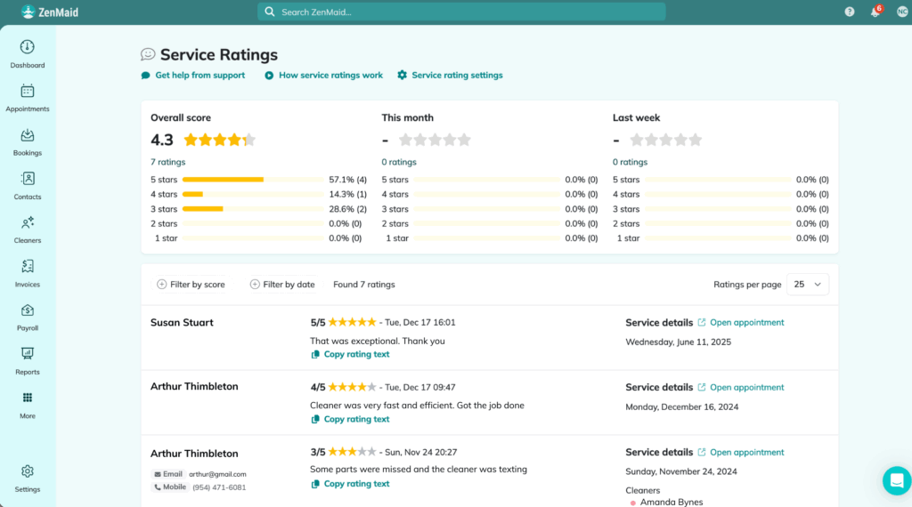Open the Payroll sidebar icon
912x507 pixels.
tap(28, 310)
